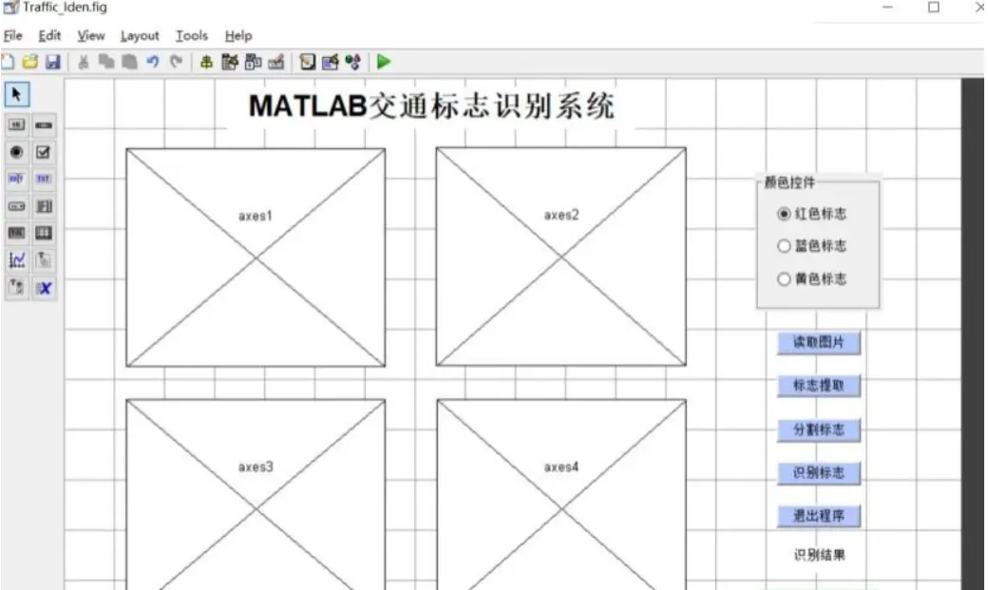Choose the Axes component tool
988x590 pixels.
tap(16, 260)
